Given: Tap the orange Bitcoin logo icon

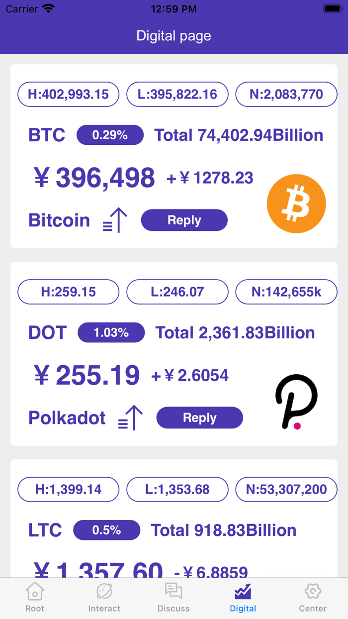Looking at the screenshot, I should [x=296, y=204].
